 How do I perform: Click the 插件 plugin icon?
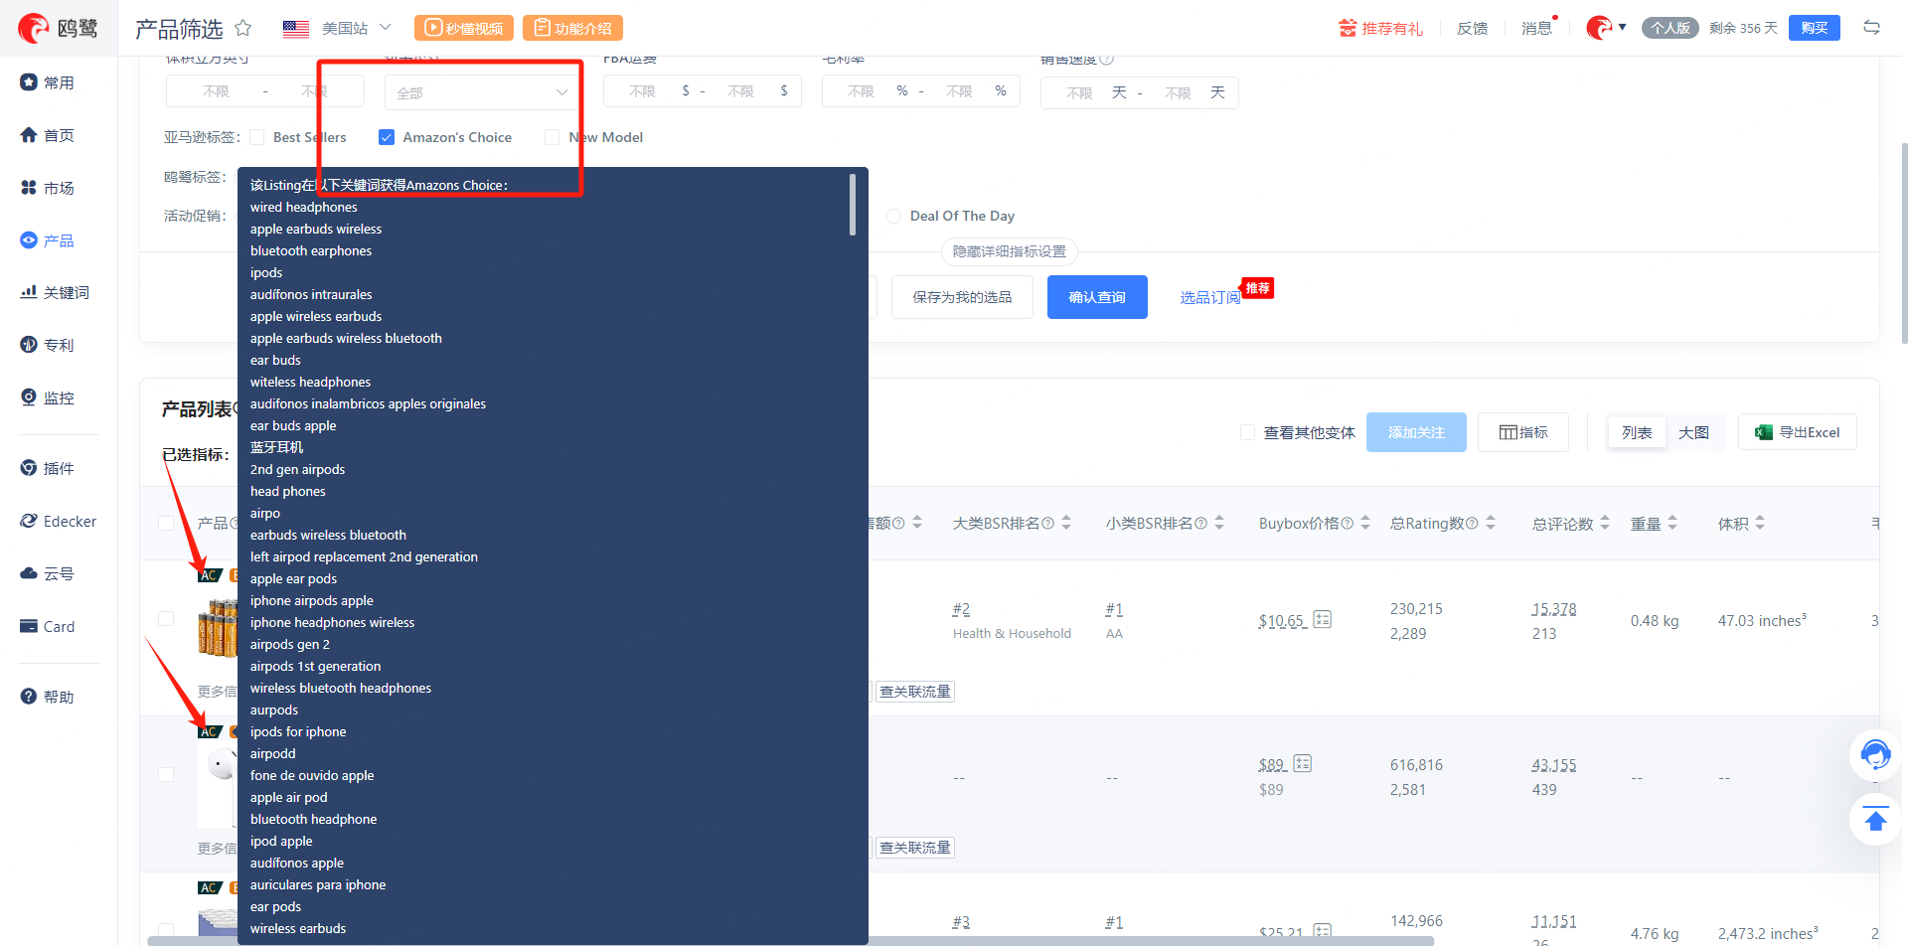click(x=29, y=467)
